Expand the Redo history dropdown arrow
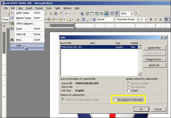The width and height of the screenshot is (171, 118). tap(77, 14)
